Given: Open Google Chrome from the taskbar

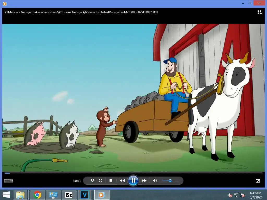Looking at the screenshot, I should 37,195.
